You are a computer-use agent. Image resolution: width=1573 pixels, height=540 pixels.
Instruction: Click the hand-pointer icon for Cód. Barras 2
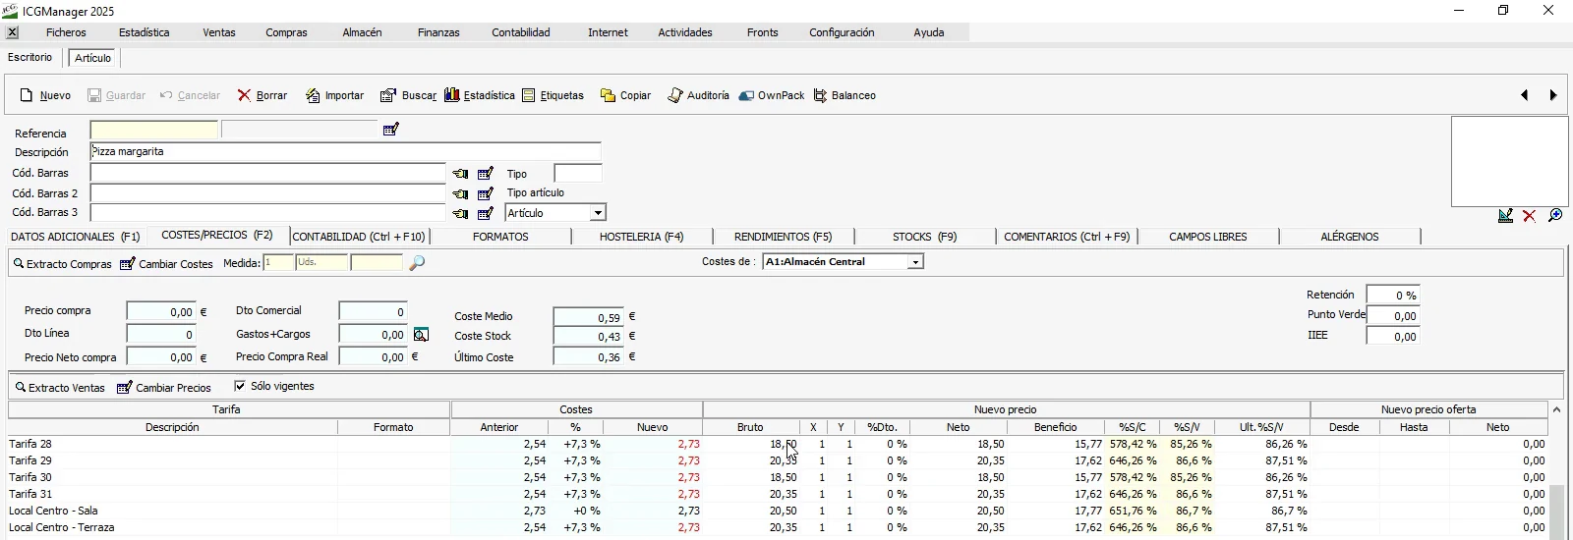(x=460, y=193)
